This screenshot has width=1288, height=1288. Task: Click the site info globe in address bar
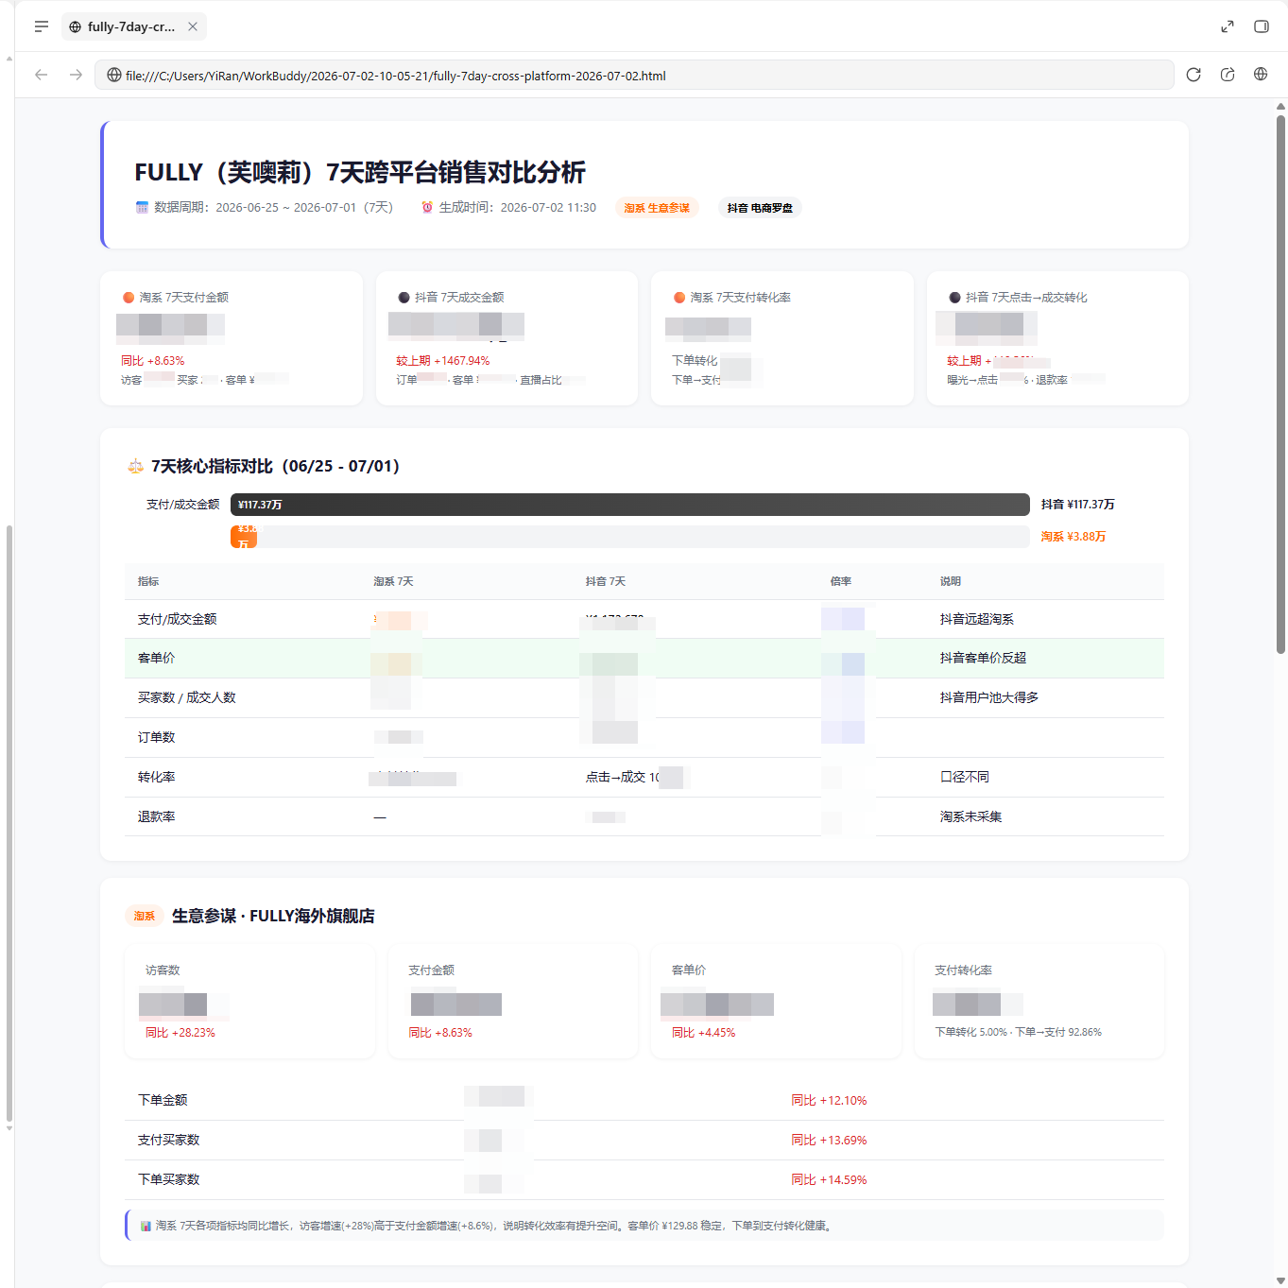tap(113, 75)
